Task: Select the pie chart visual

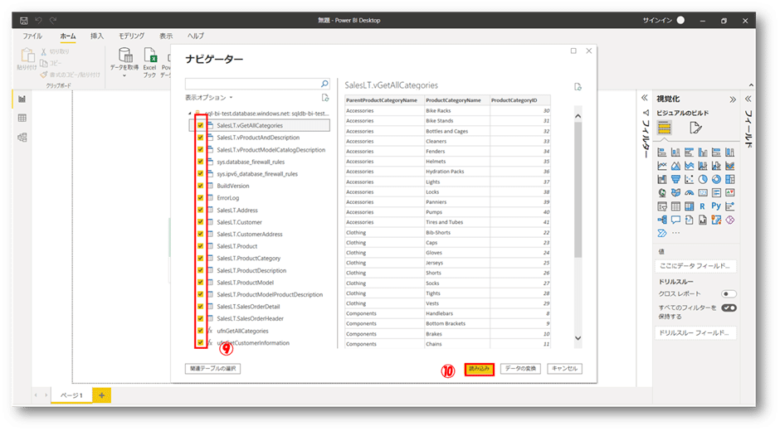Action: tap(702, 180)
